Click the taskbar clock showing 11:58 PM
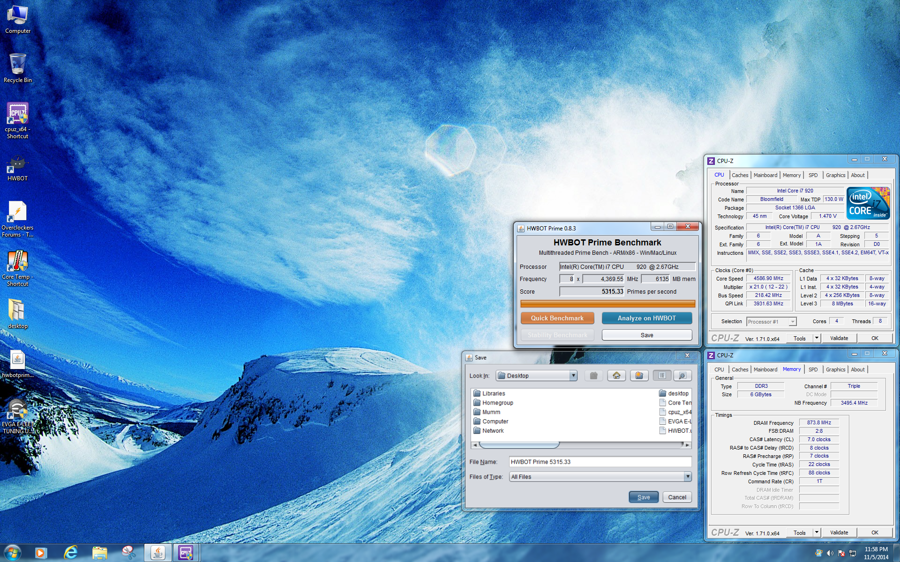This screenshot has width=900, height=562. tap(876, 553)
